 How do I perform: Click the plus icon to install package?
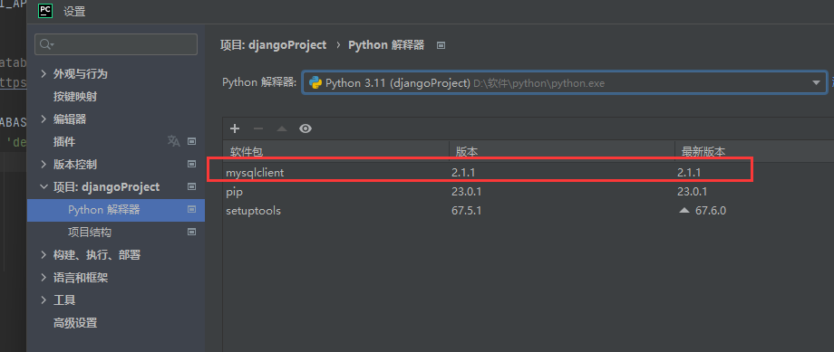pyautogui.click(x=235, y=128)
